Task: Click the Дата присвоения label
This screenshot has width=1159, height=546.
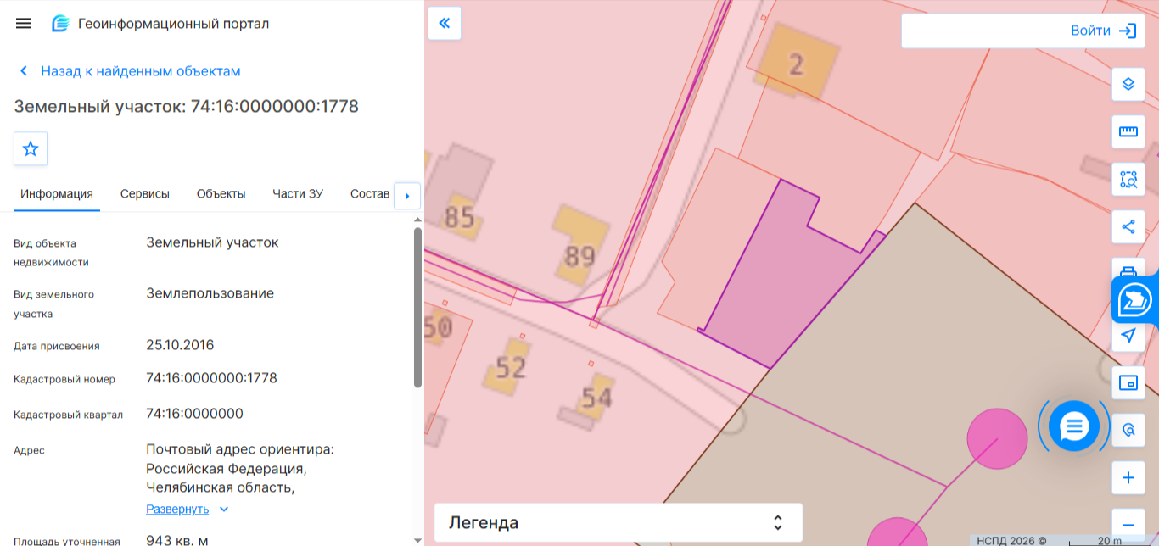Action: pyautogui.click(x=57, y=346)
